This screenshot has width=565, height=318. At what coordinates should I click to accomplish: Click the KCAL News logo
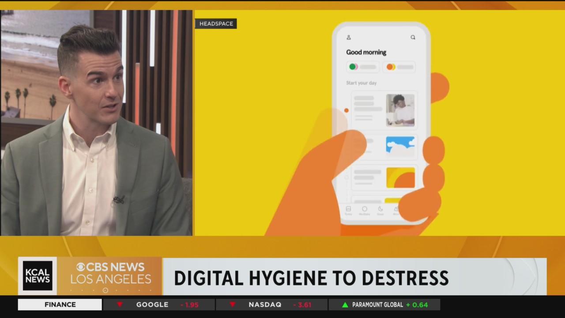coord(37,276)
